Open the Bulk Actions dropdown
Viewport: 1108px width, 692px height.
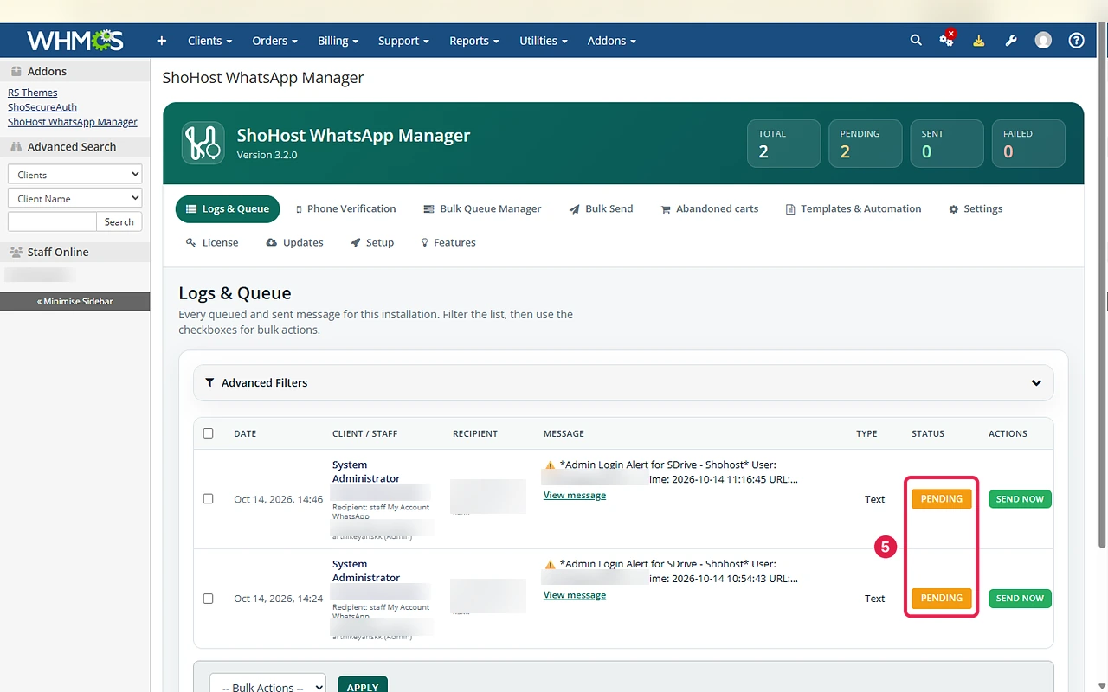pos(267,687)
